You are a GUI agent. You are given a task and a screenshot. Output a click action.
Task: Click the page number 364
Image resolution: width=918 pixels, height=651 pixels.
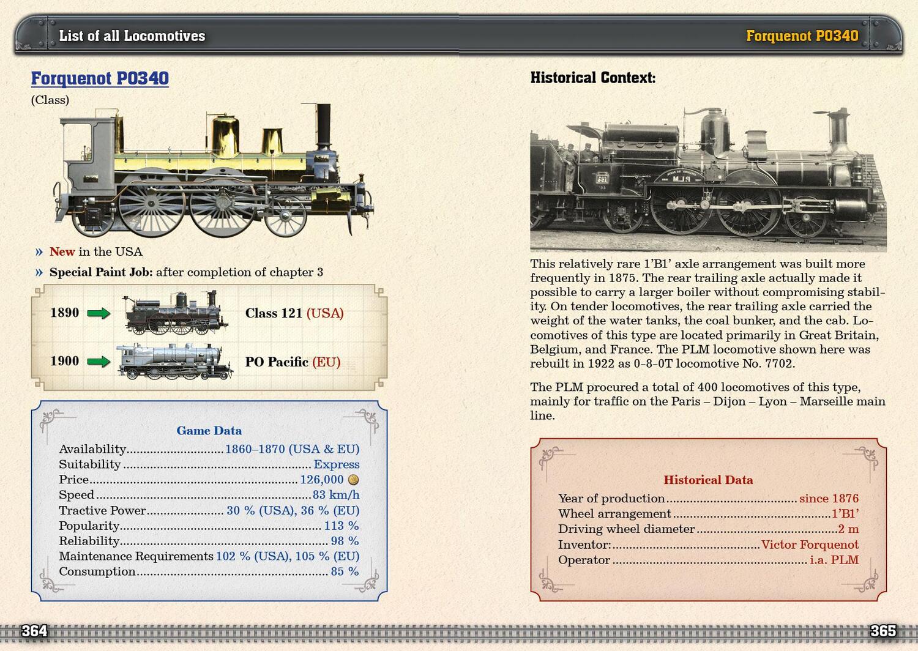34,631
